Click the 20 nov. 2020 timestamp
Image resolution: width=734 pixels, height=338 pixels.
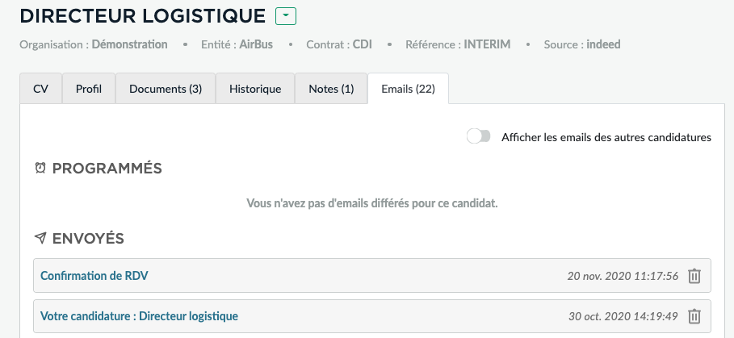point(623,276)
